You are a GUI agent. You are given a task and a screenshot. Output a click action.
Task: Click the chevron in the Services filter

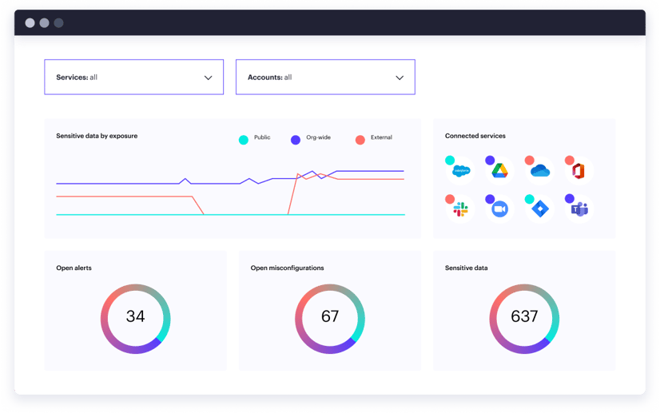tap(208, 77)
